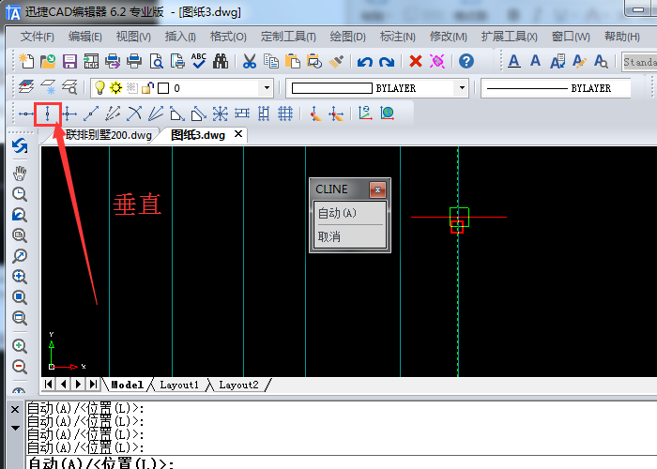657x469 pixels.
Task: Click the print preview icon
Action: 157,62
